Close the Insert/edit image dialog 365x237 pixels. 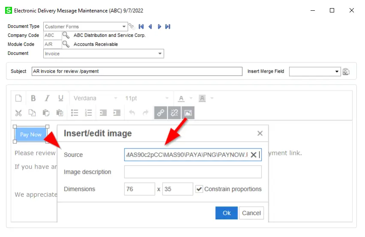pyautogui.click(x=260, y=134)
